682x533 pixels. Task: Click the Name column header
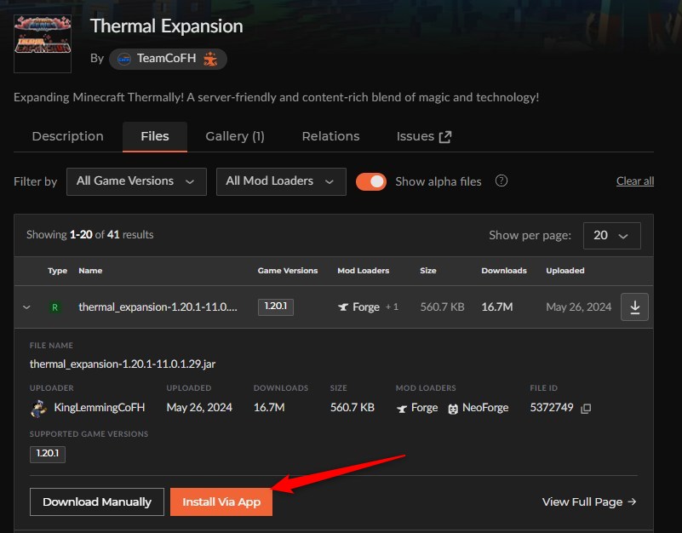[90, 271]
